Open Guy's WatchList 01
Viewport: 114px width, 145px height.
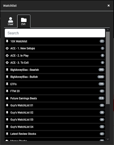(x=55, y=105)
